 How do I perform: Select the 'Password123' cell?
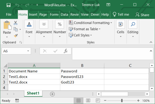tap(82, 77)
